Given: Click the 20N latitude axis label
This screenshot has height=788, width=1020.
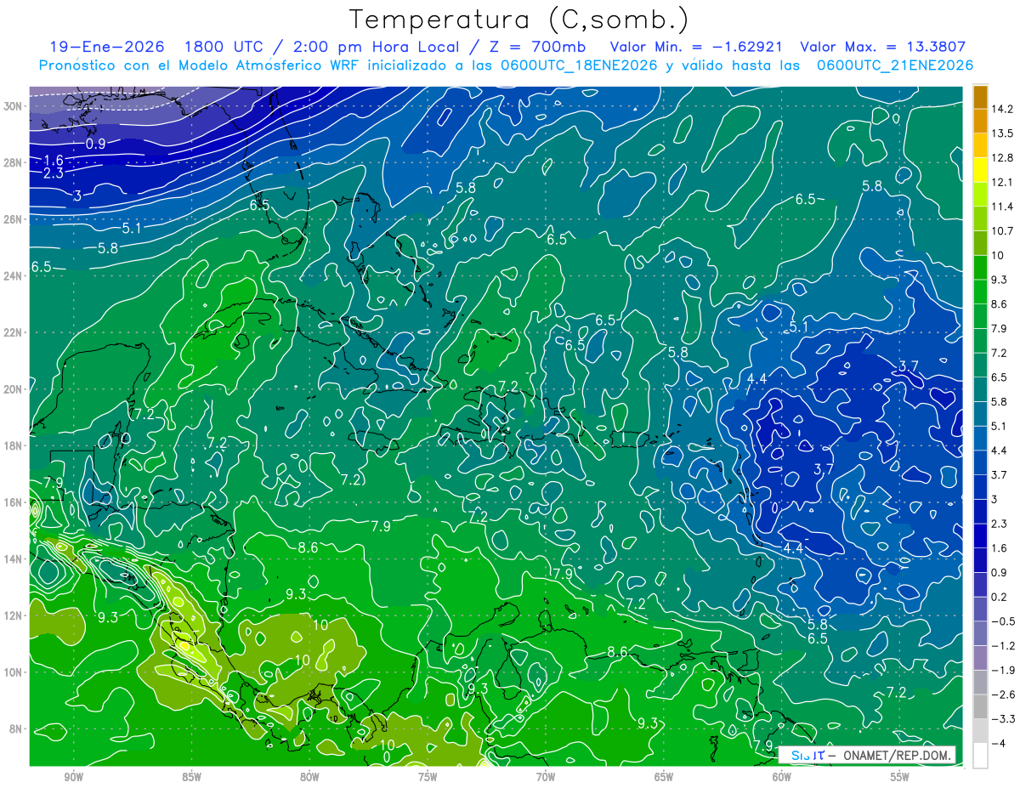Looking at the screenshot, I should tap(14, 388).
